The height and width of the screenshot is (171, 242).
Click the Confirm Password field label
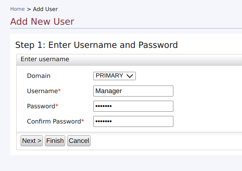pyautogui.click(x=54, y=121)
